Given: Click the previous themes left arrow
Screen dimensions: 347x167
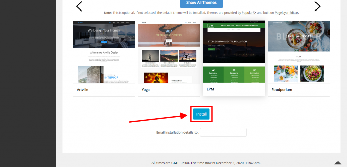Looking at the screenshot, I should pos(79,6).
